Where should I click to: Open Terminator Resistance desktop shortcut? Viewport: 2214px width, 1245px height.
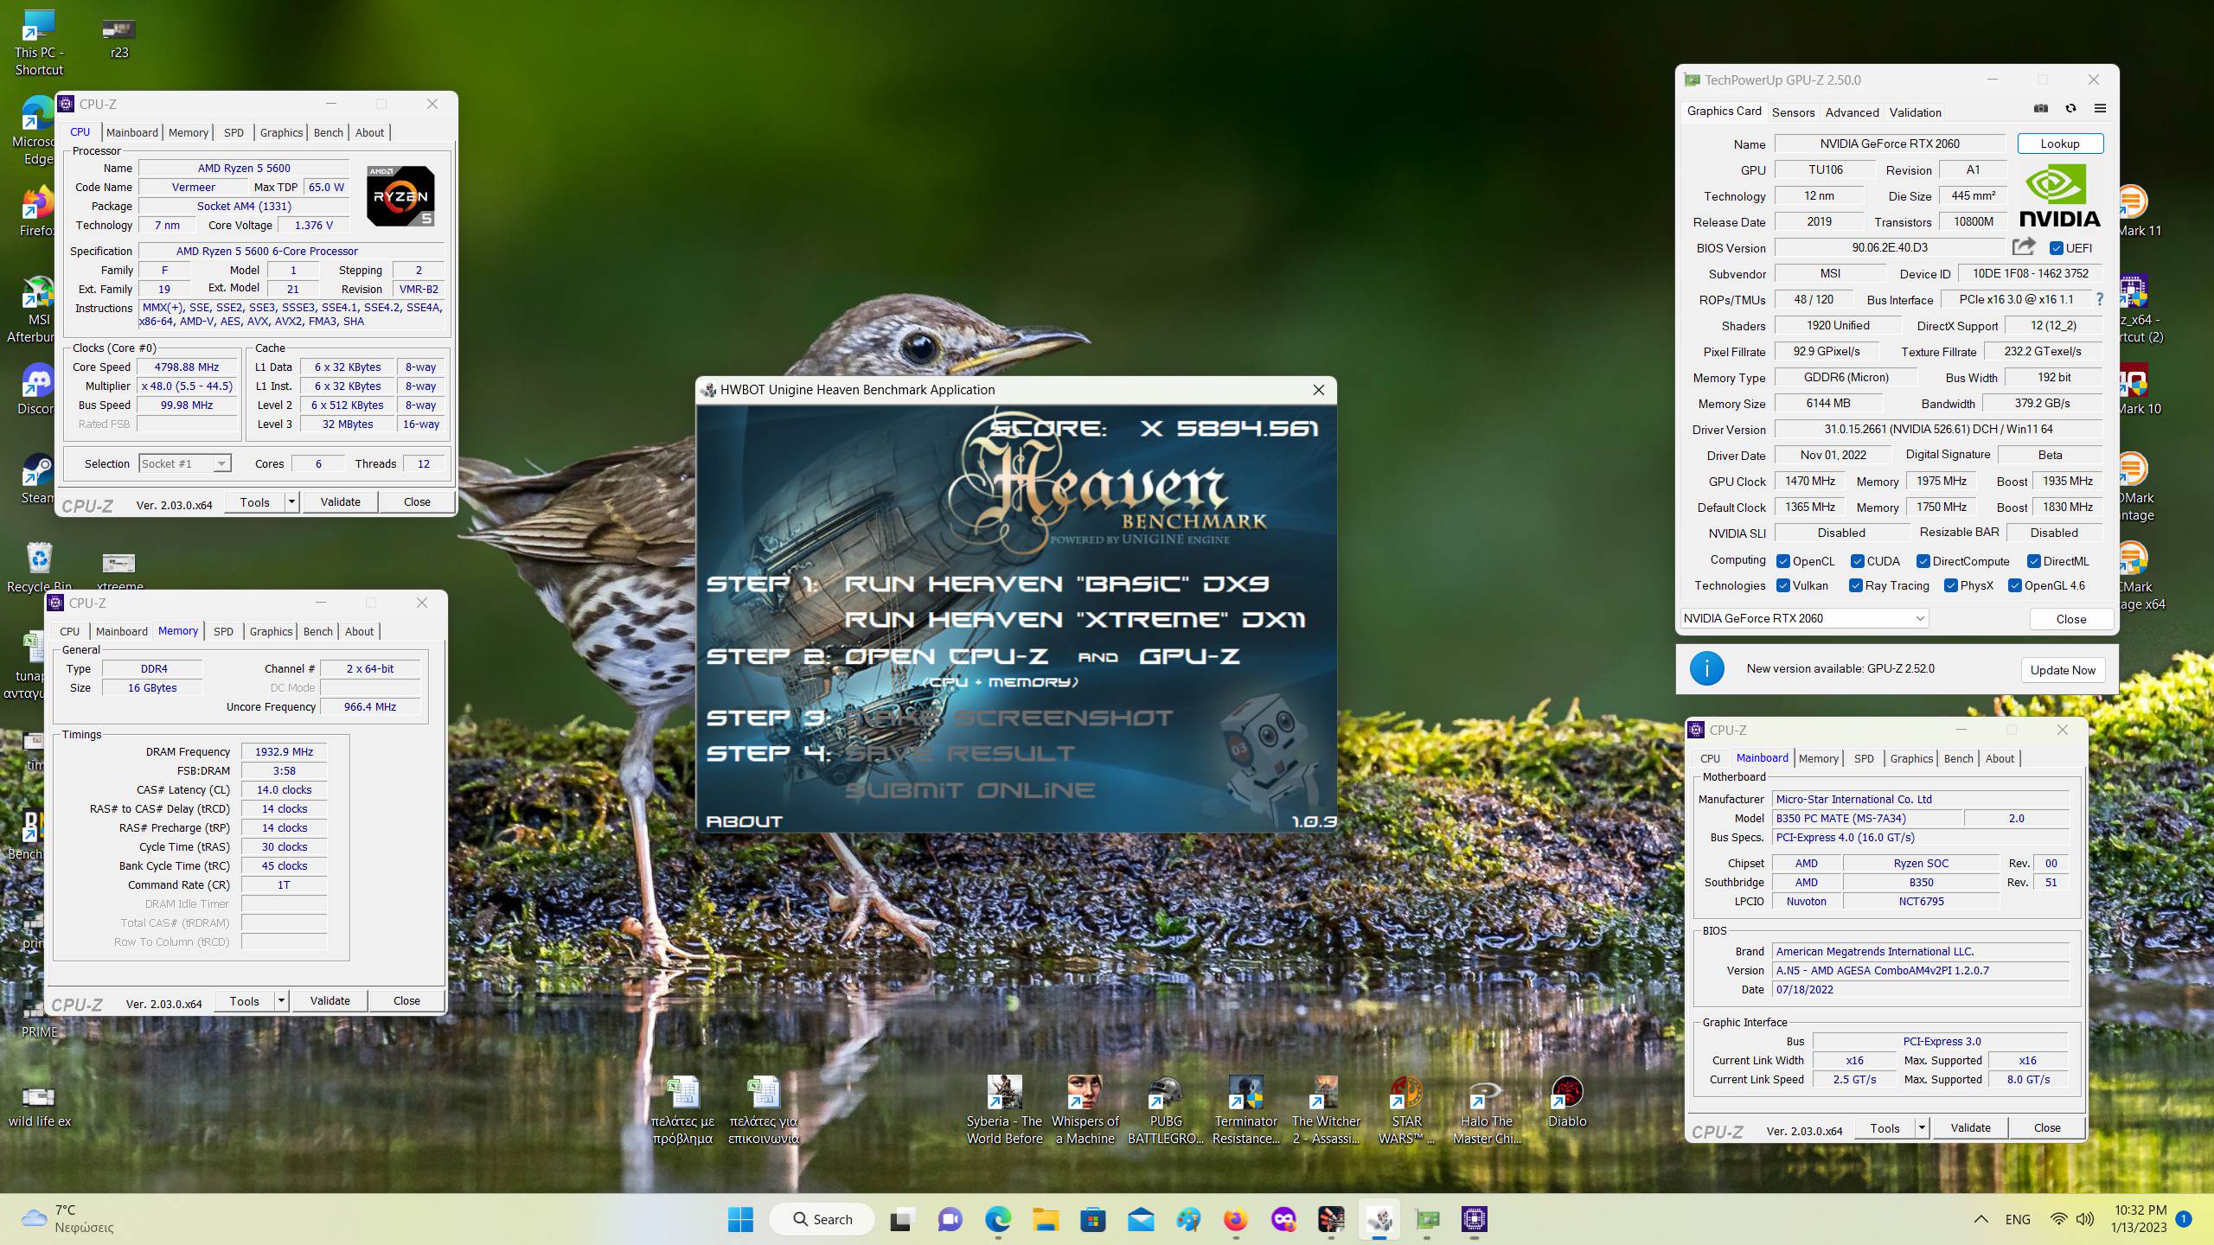(1245, 1110)
